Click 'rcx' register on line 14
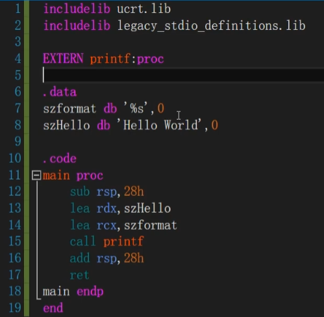 point(106,226)
